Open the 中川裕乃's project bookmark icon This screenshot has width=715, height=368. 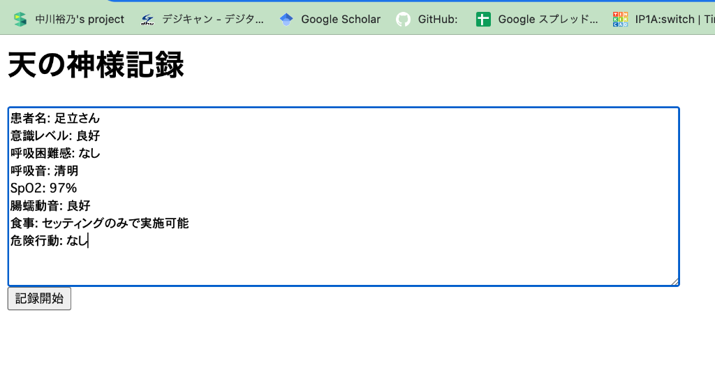[20, 19]
